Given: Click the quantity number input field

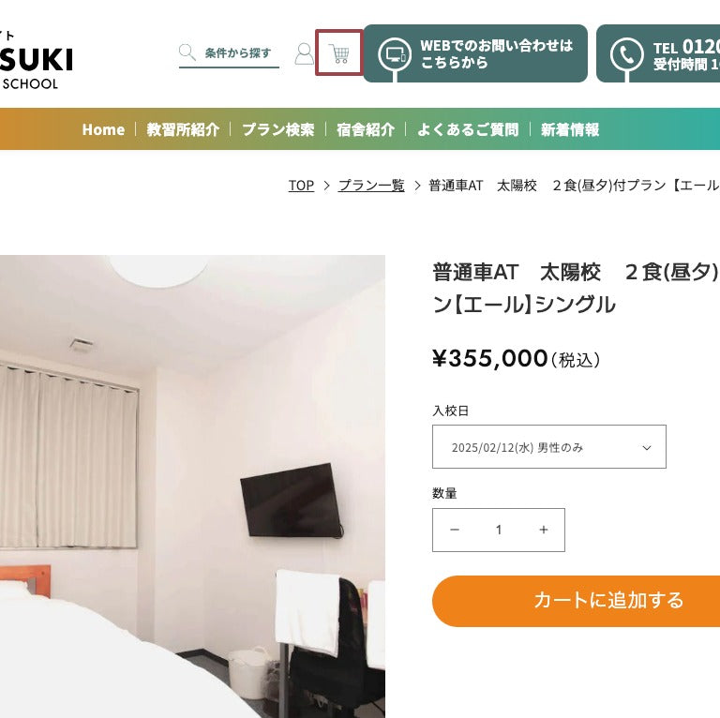Looking at the screenshot, I should click(x=499, y=530).
